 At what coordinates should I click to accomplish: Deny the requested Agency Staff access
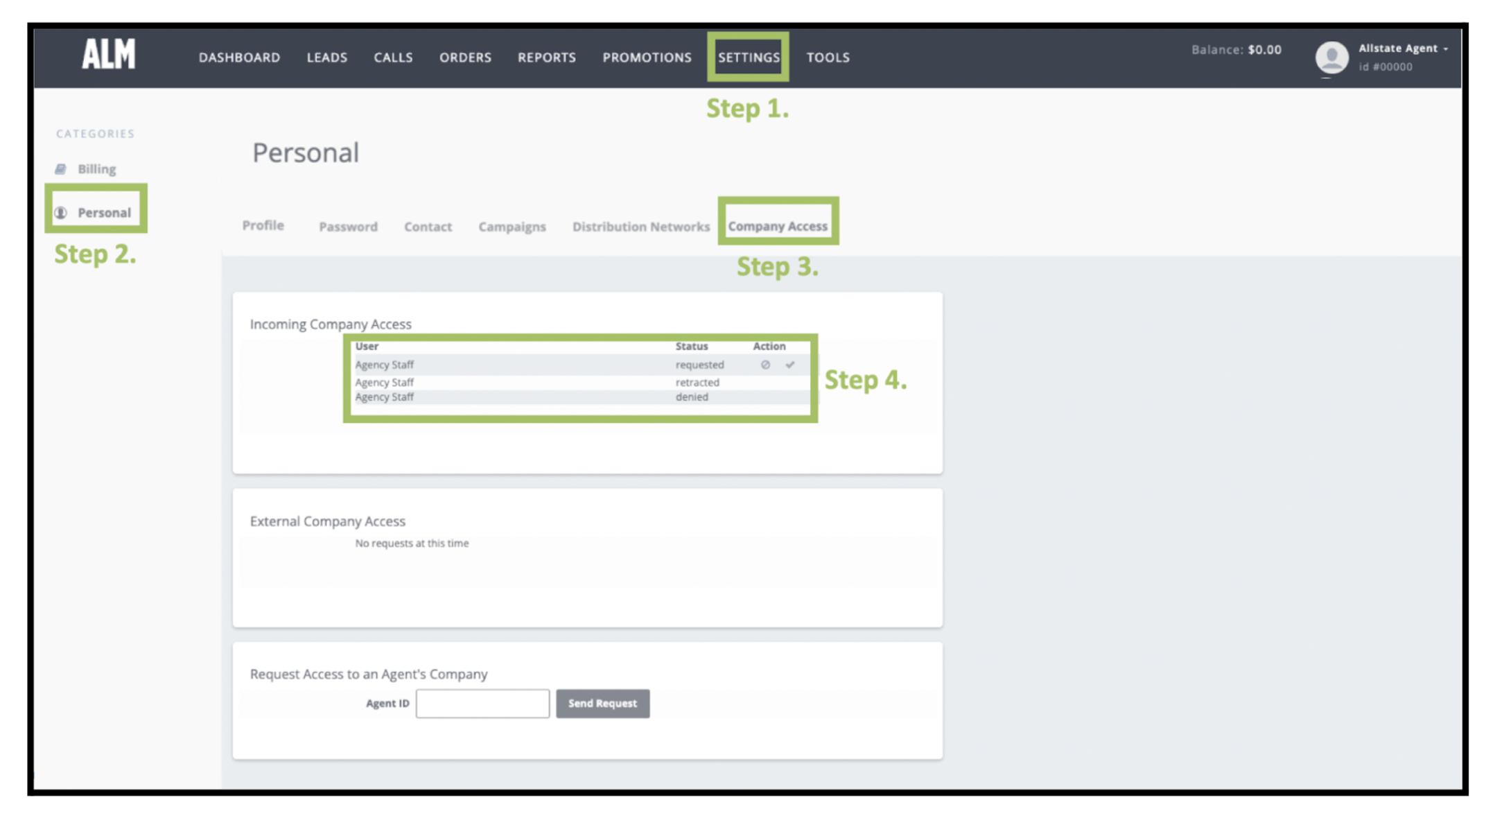point(765,365)
